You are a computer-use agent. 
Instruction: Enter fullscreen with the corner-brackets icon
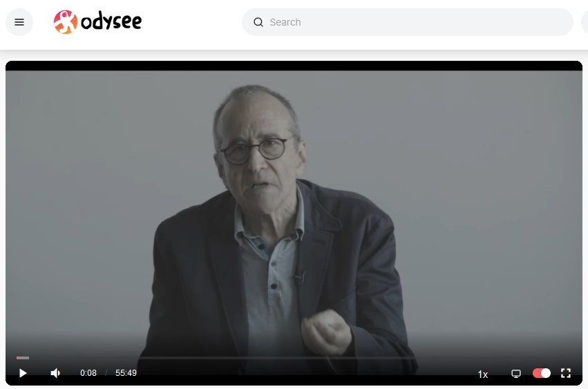[x=565, y=373]
